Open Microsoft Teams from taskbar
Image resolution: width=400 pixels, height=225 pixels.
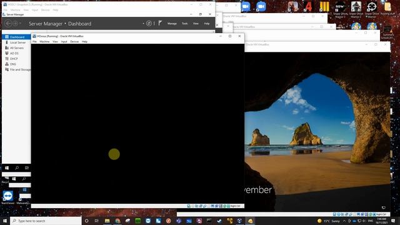click(179, 221)
